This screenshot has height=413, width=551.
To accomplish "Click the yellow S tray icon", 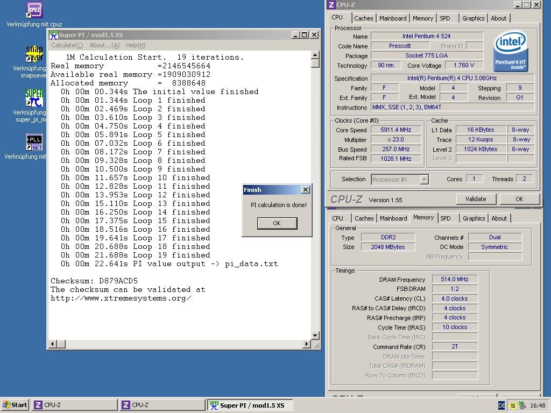I will [513, 405].
